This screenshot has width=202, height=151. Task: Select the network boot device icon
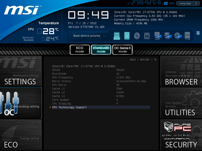point(147,36)
